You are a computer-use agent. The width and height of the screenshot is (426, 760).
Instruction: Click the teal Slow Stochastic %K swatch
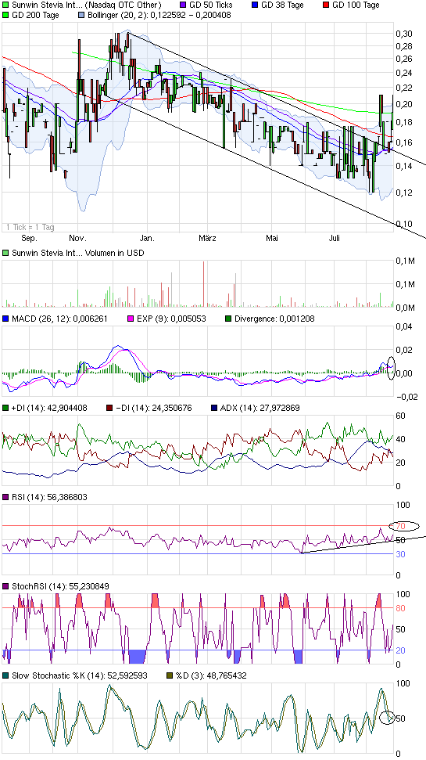click(x=5, y=675)
